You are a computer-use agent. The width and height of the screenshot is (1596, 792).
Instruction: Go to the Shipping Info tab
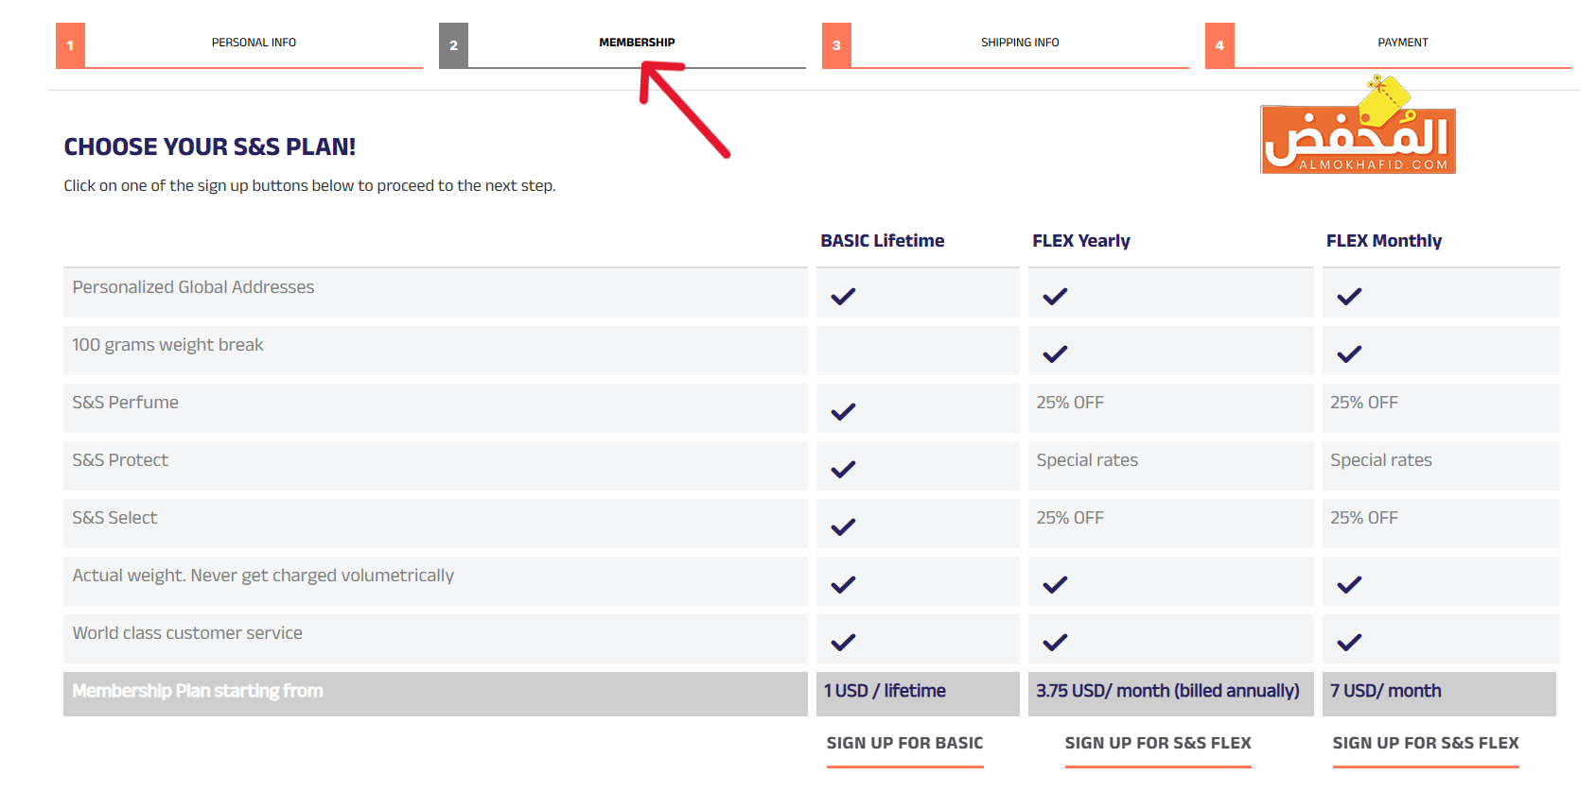point(1020,43)
